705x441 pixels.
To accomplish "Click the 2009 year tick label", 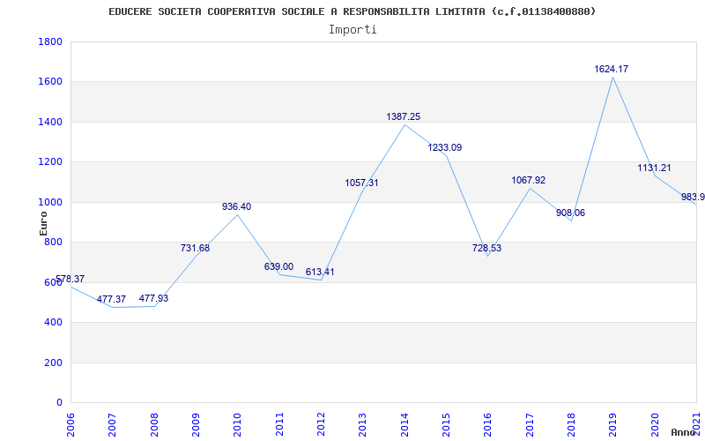I will (196, 425).
